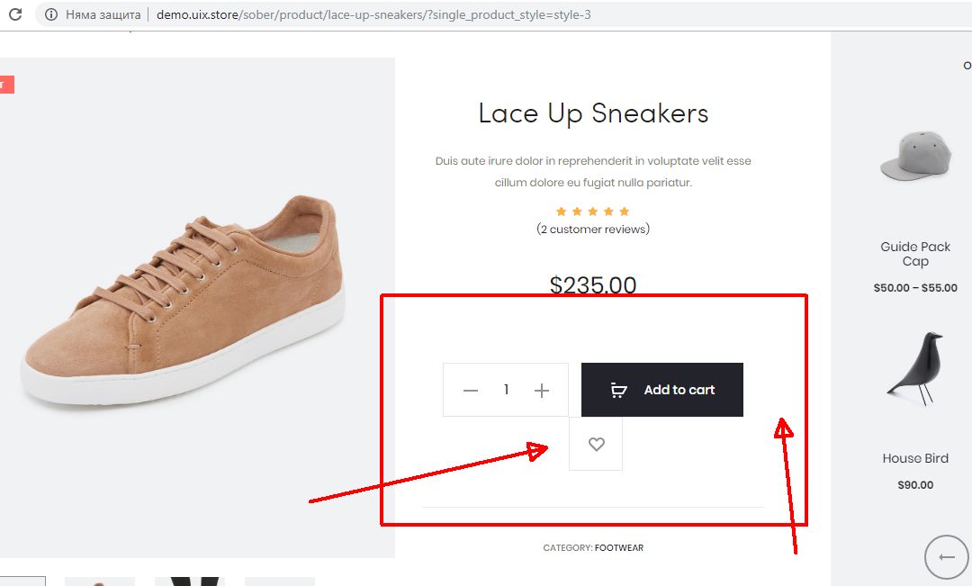Screen dimensions: 972x586
Task: Open the site security info icon
Action: click(50, 15)
